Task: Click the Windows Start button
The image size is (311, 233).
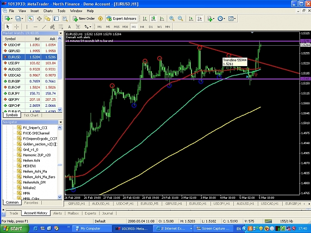Action: [x=14, y=229]
